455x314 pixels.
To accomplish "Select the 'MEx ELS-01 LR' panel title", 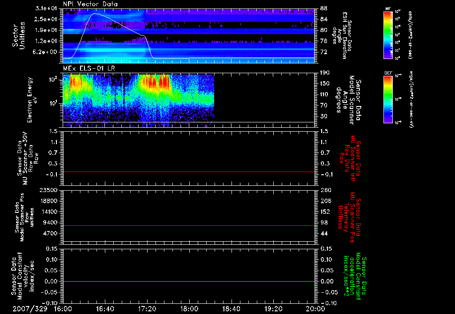I will [88, 68].
